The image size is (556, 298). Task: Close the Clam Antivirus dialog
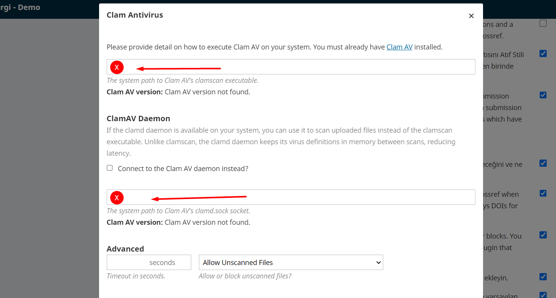pos(471,16)
